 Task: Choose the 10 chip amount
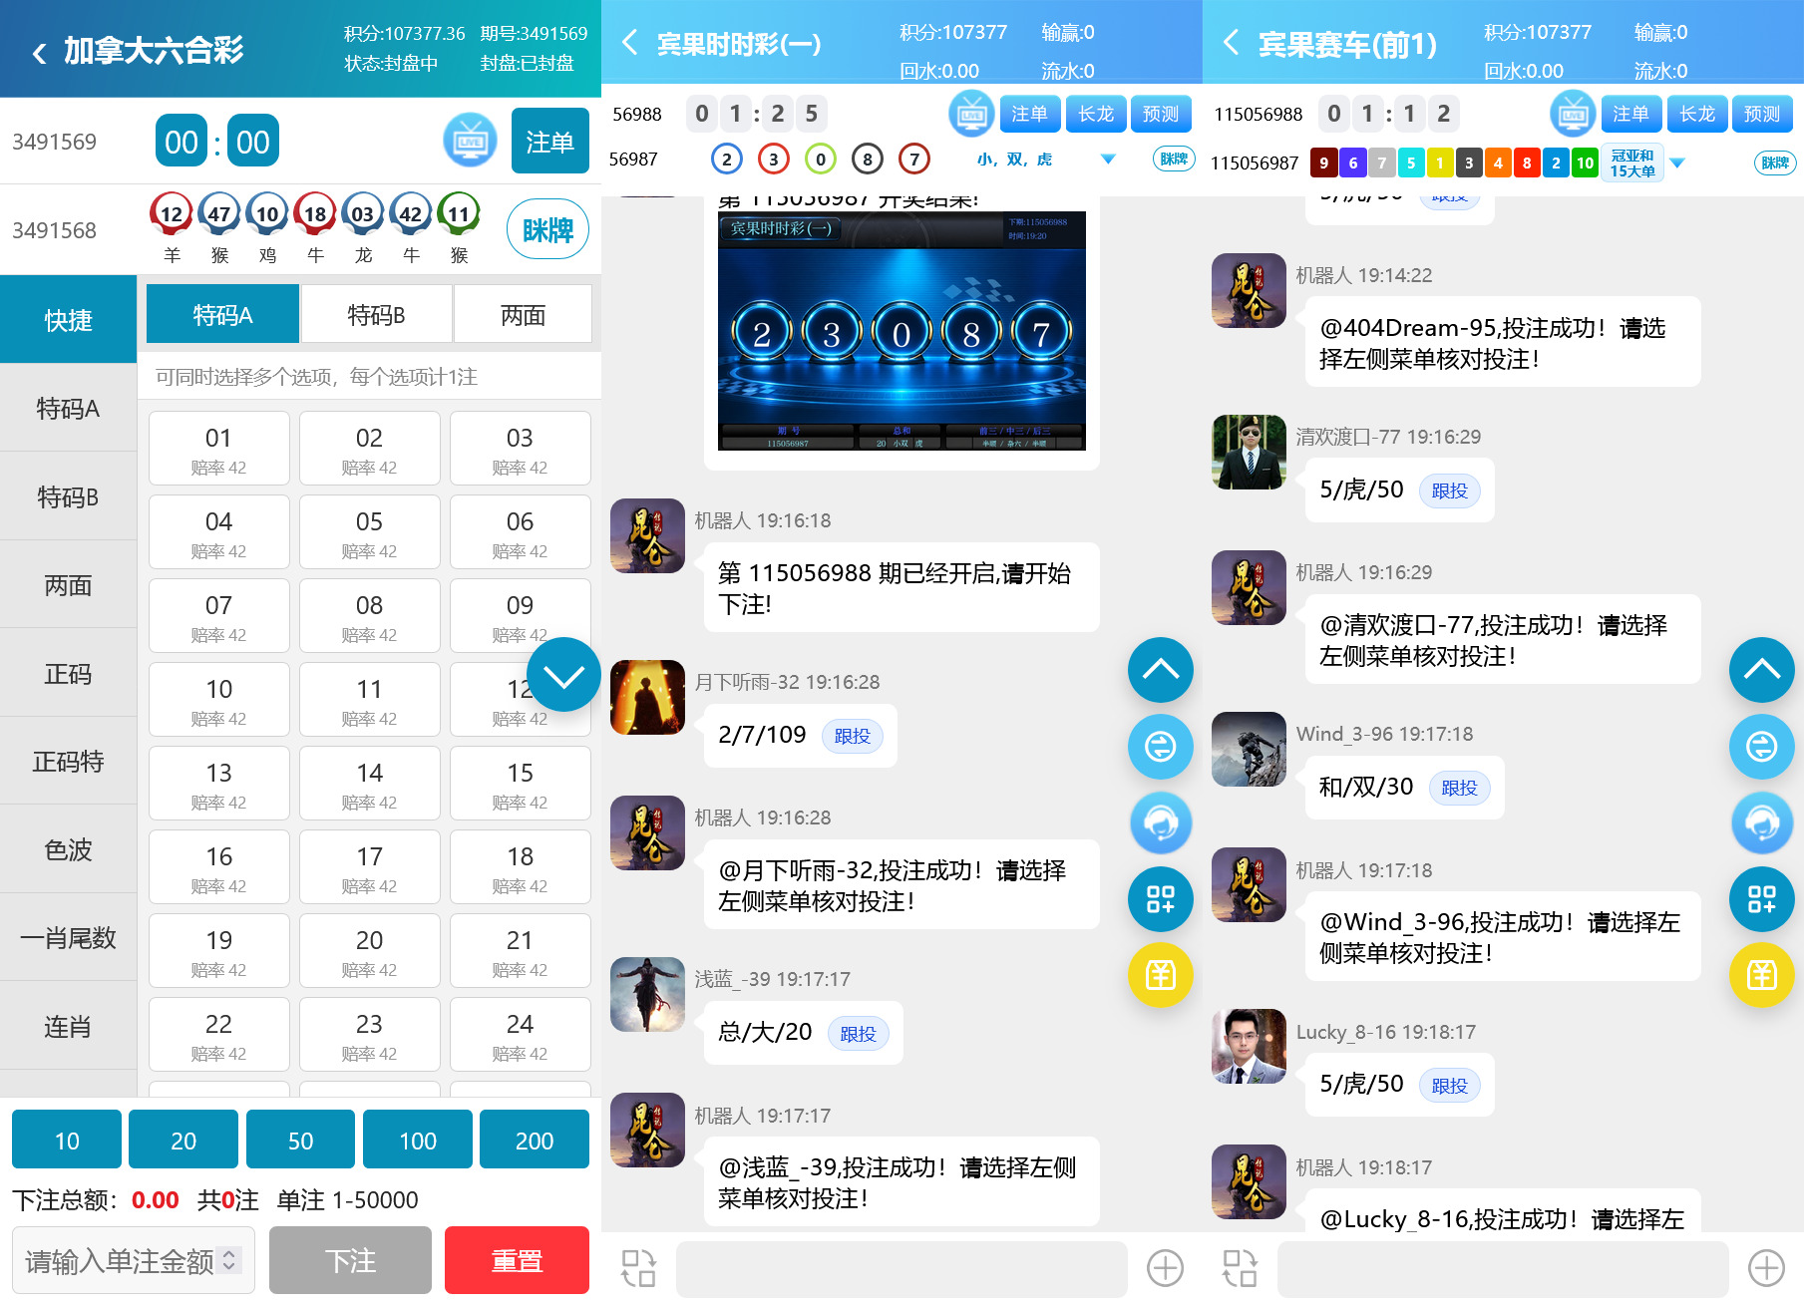pyautogui.click(x=67, y=1140)
